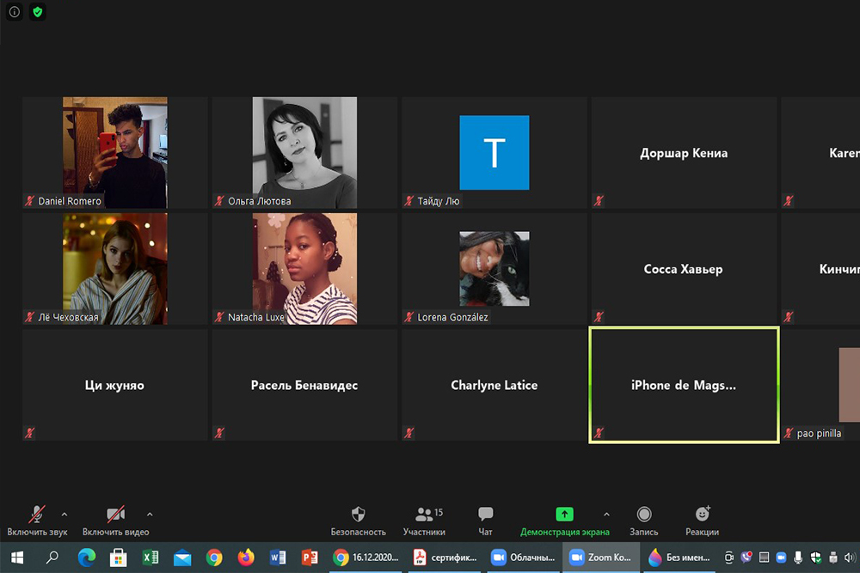The image size is (860, 573).
Task: Click Ольга Лютова's participant tile
Action: (304, 152)
